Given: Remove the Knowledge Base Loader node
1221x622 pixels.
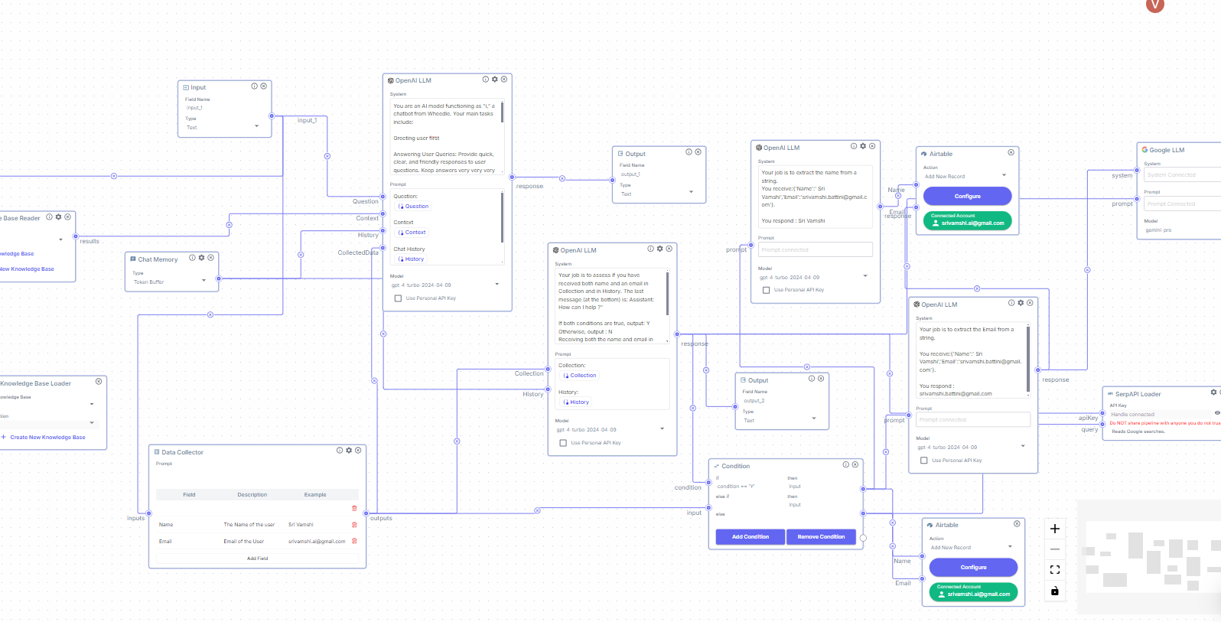Looking at the screenshot, I should click(x=99, y=381).
